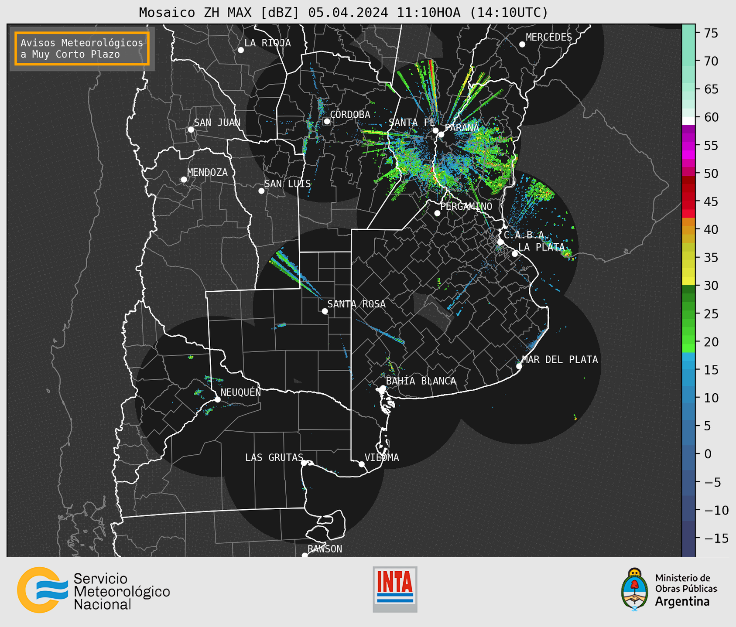Click the Avisos Meteorológicos a Muy Corto Plazo box

82,48
